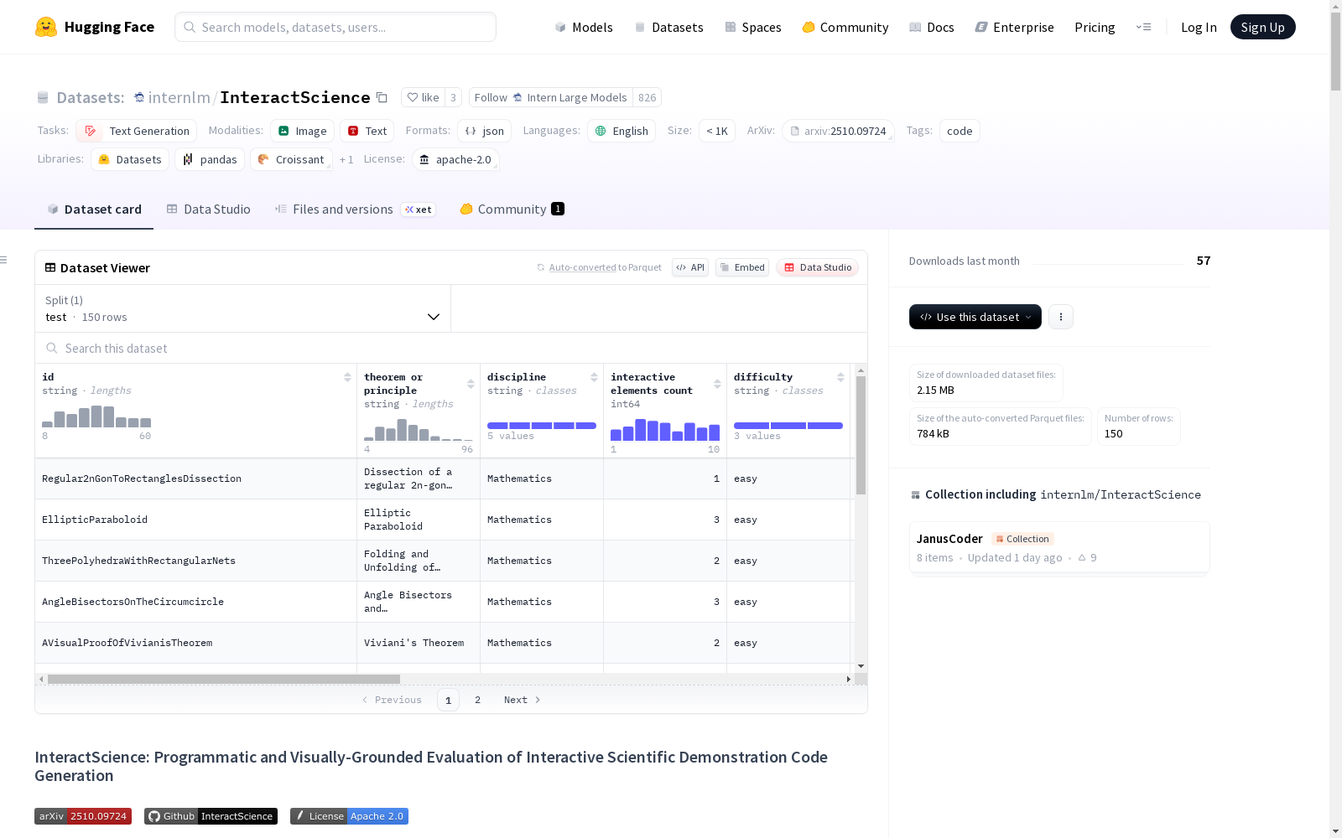
Task: Click the arXiv 2510.09724 badge
Action: pos(83,816)
